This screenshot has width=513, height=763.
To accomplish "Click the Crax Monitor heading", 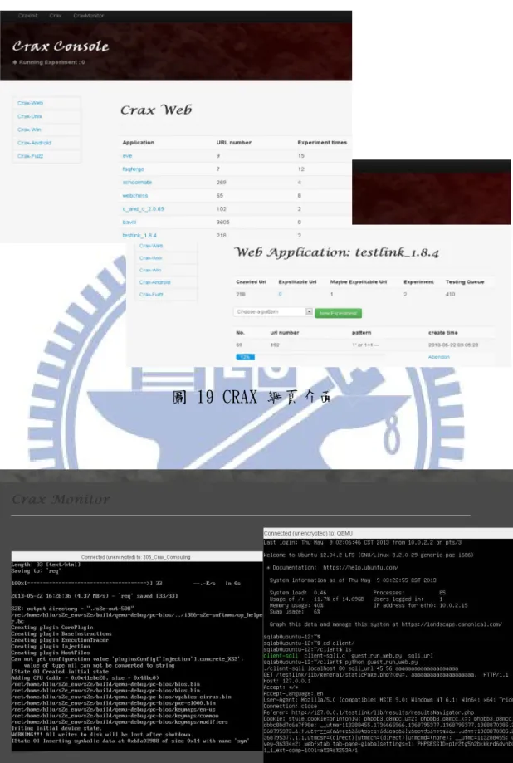I will 61,499.
